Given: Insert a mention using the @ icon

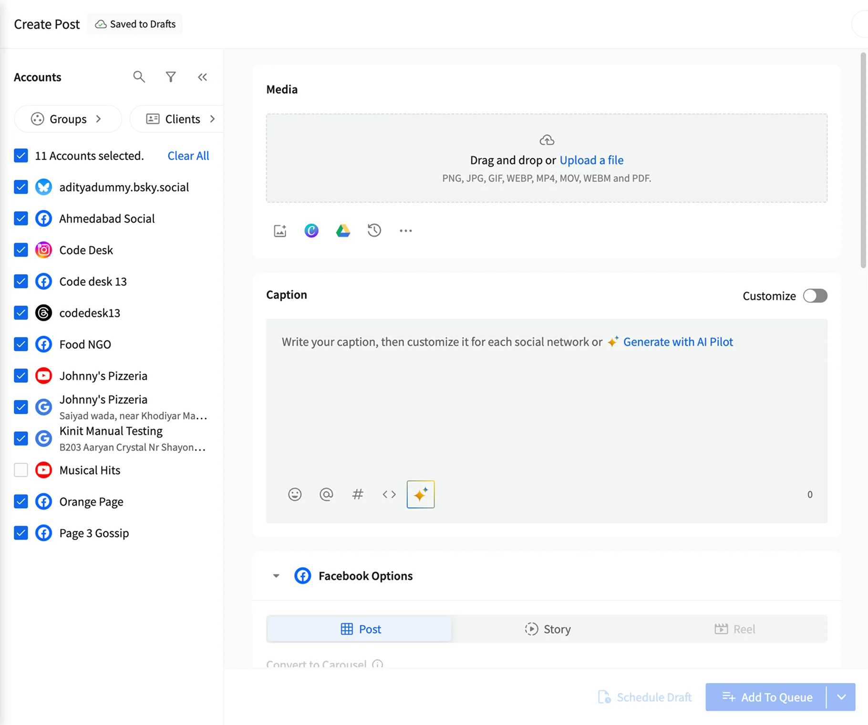Looking at the screenshot, I should coord(326,494).
